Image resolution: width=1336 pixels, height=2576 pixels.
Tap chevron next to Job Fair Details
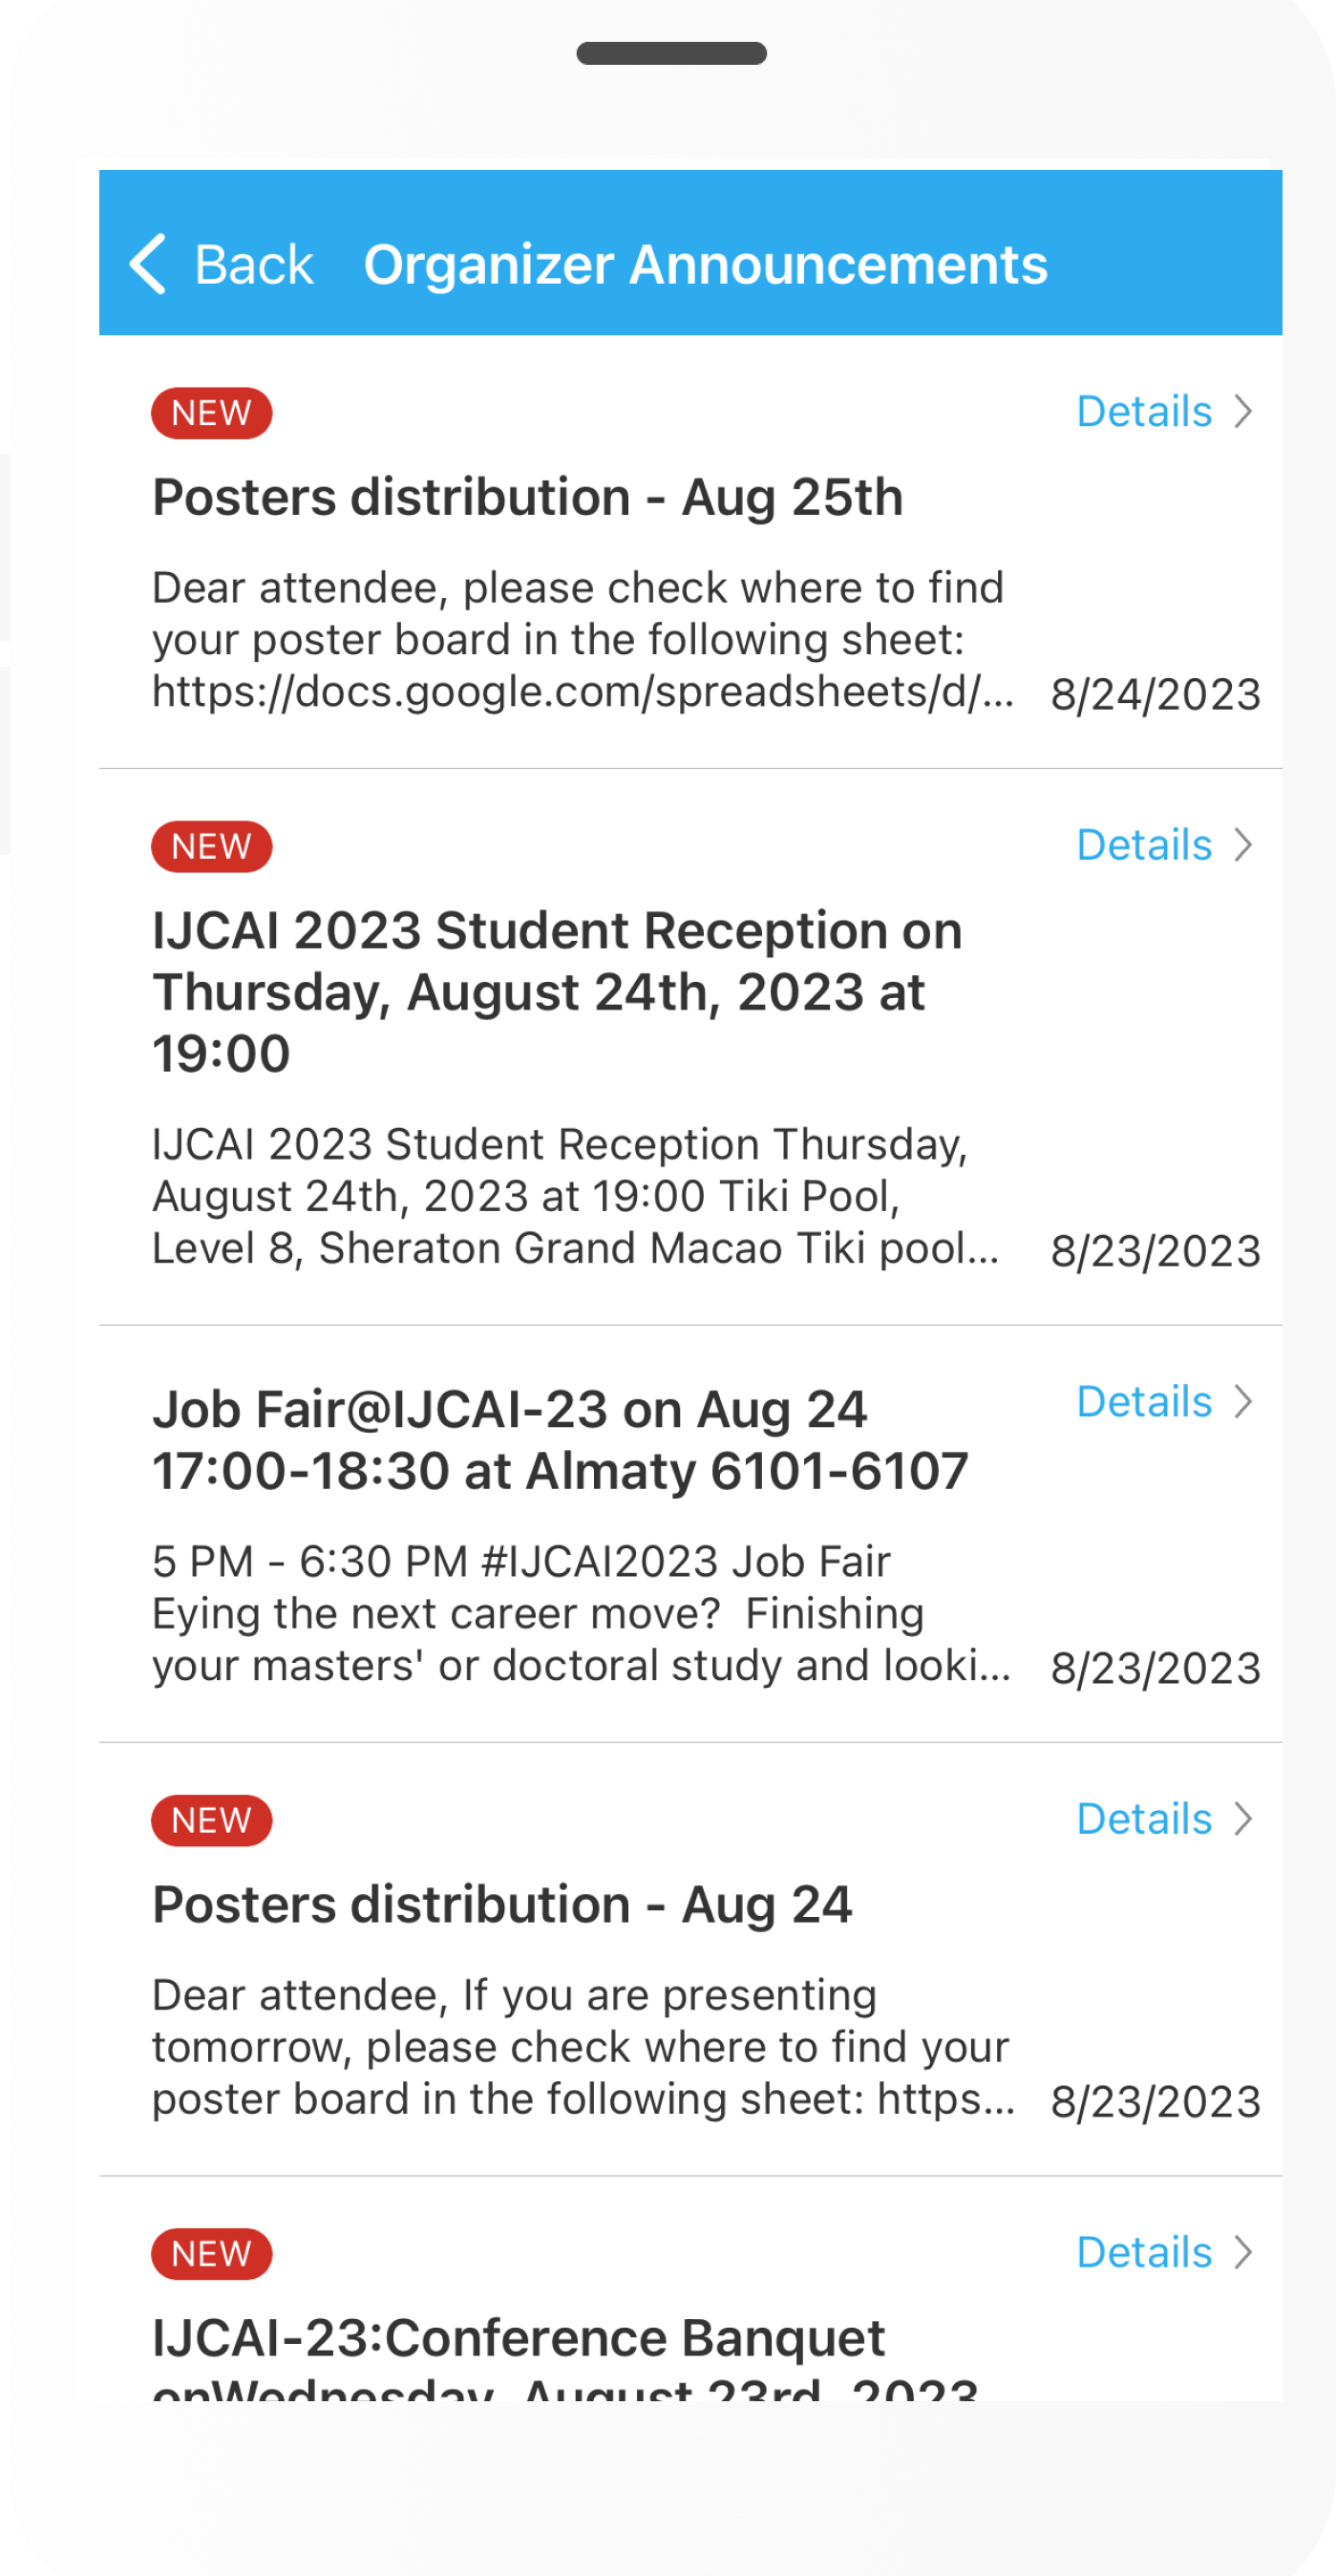coord(1243,1402)
